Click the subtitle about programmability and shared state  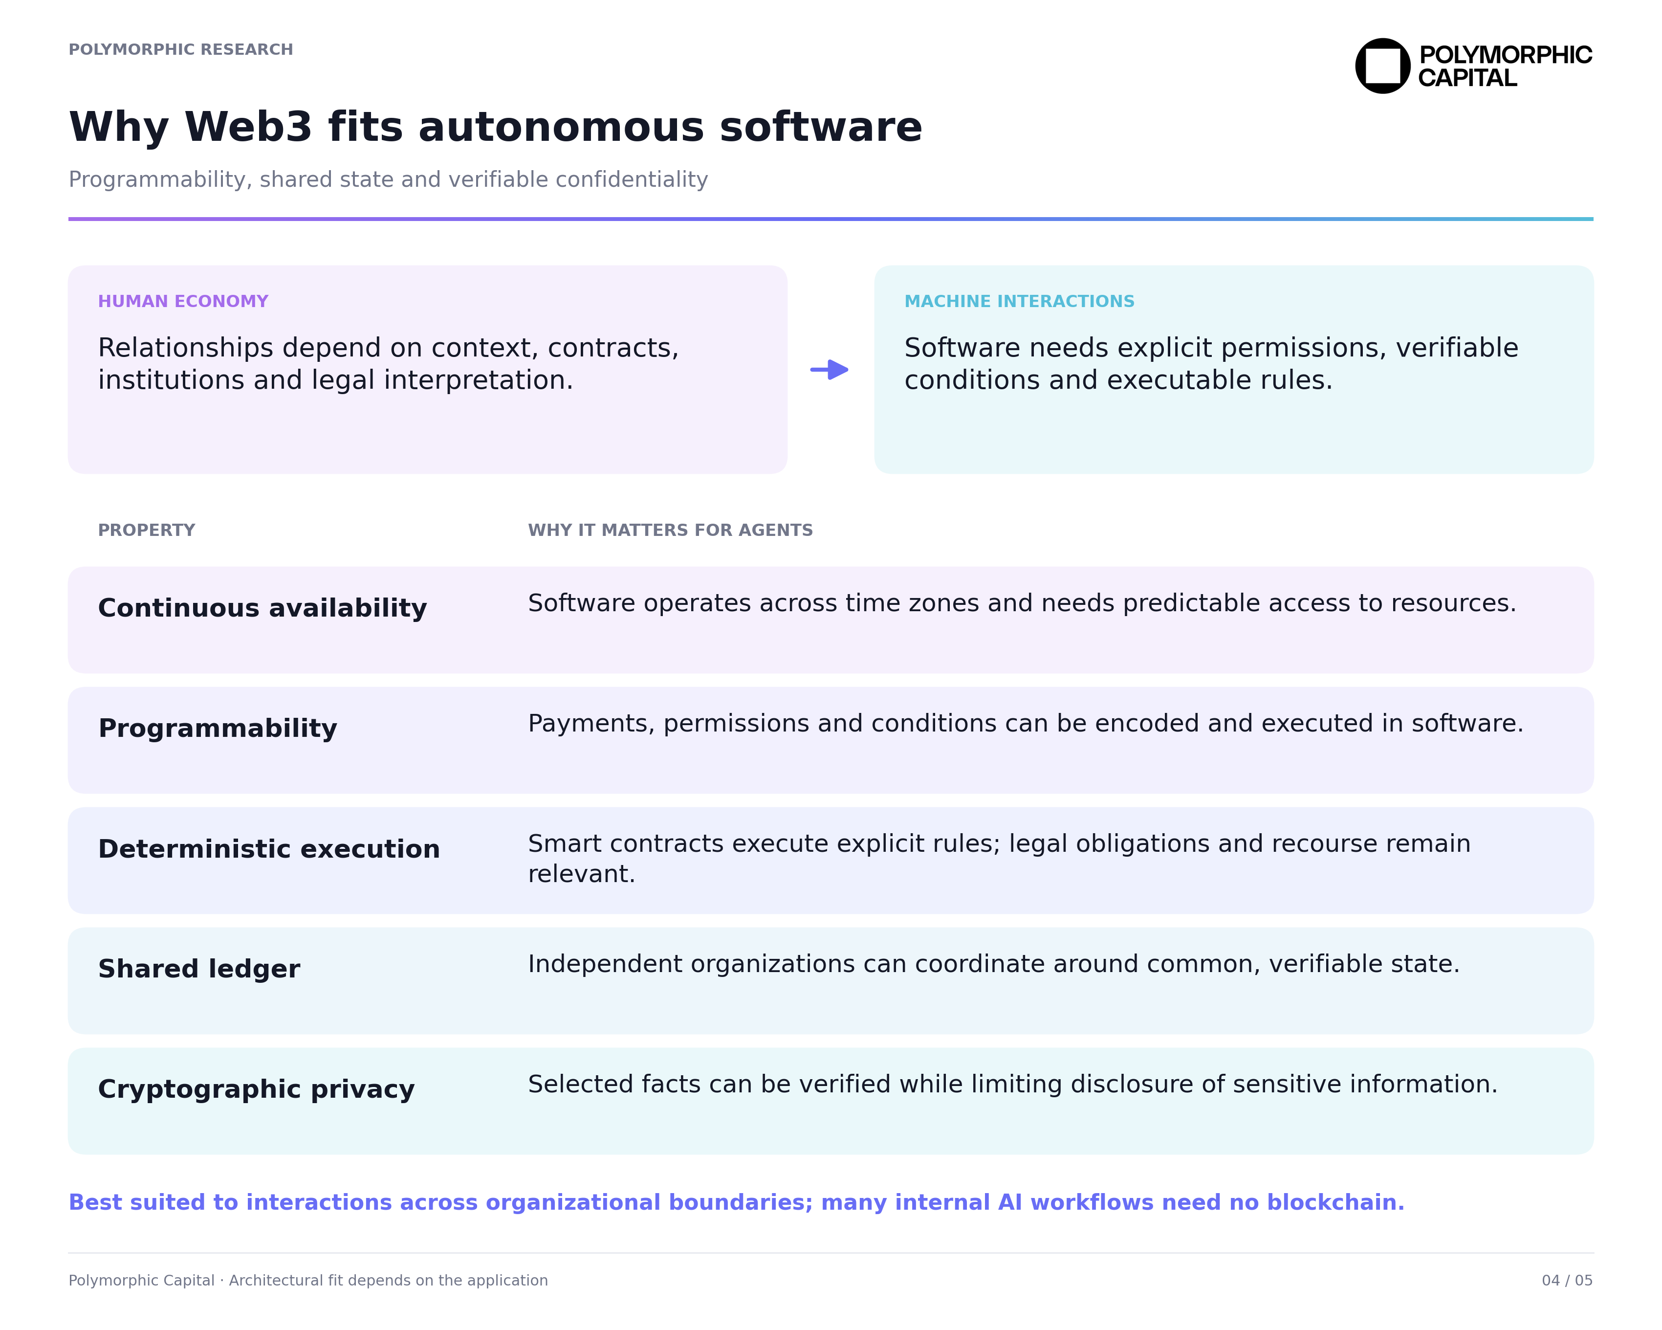(388, 179)
